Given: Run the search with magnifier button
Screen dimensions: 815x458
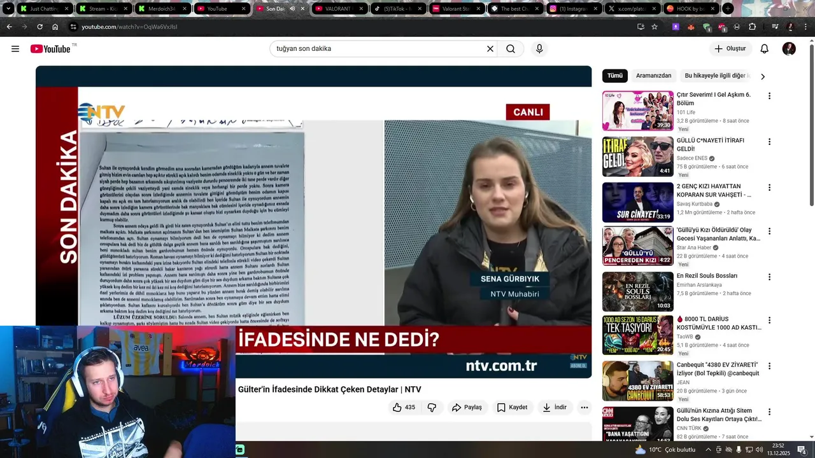Looking at the screenshot, I should click(x=511, y=49).
